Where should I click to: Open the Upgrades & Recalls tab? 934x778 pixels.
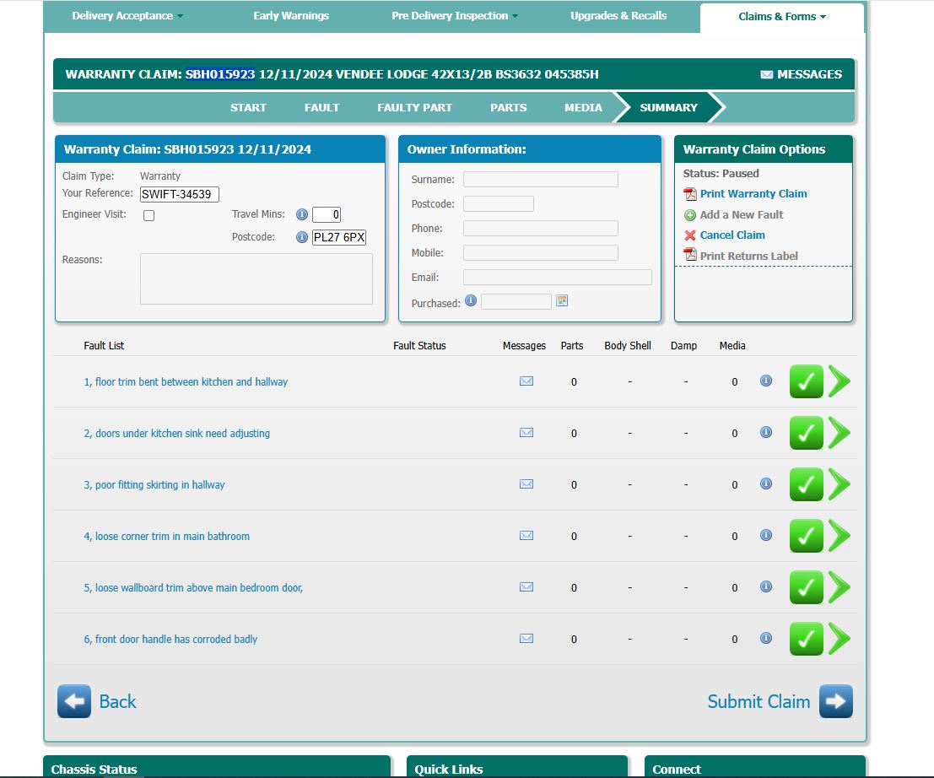pyautogui.click(x=618, y=16)
